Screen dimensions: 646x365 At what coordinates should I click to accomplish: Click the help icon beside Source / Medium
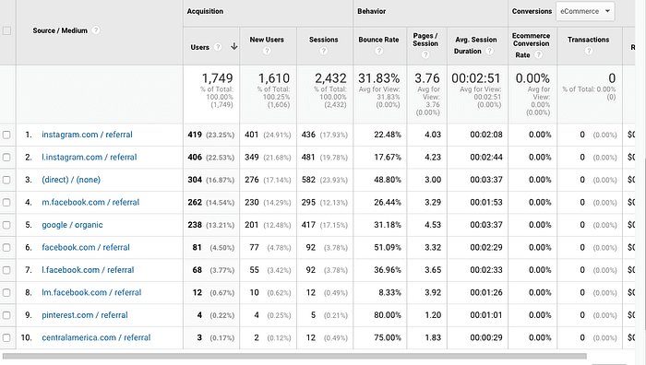(x=96, y=30)
